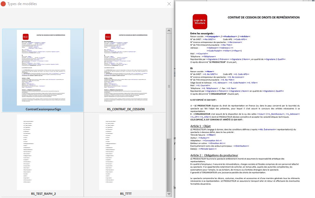Click the RS_CONTRAT_DE_CESSION label
This screenshot has height=198, width=315.
point(126,109)
